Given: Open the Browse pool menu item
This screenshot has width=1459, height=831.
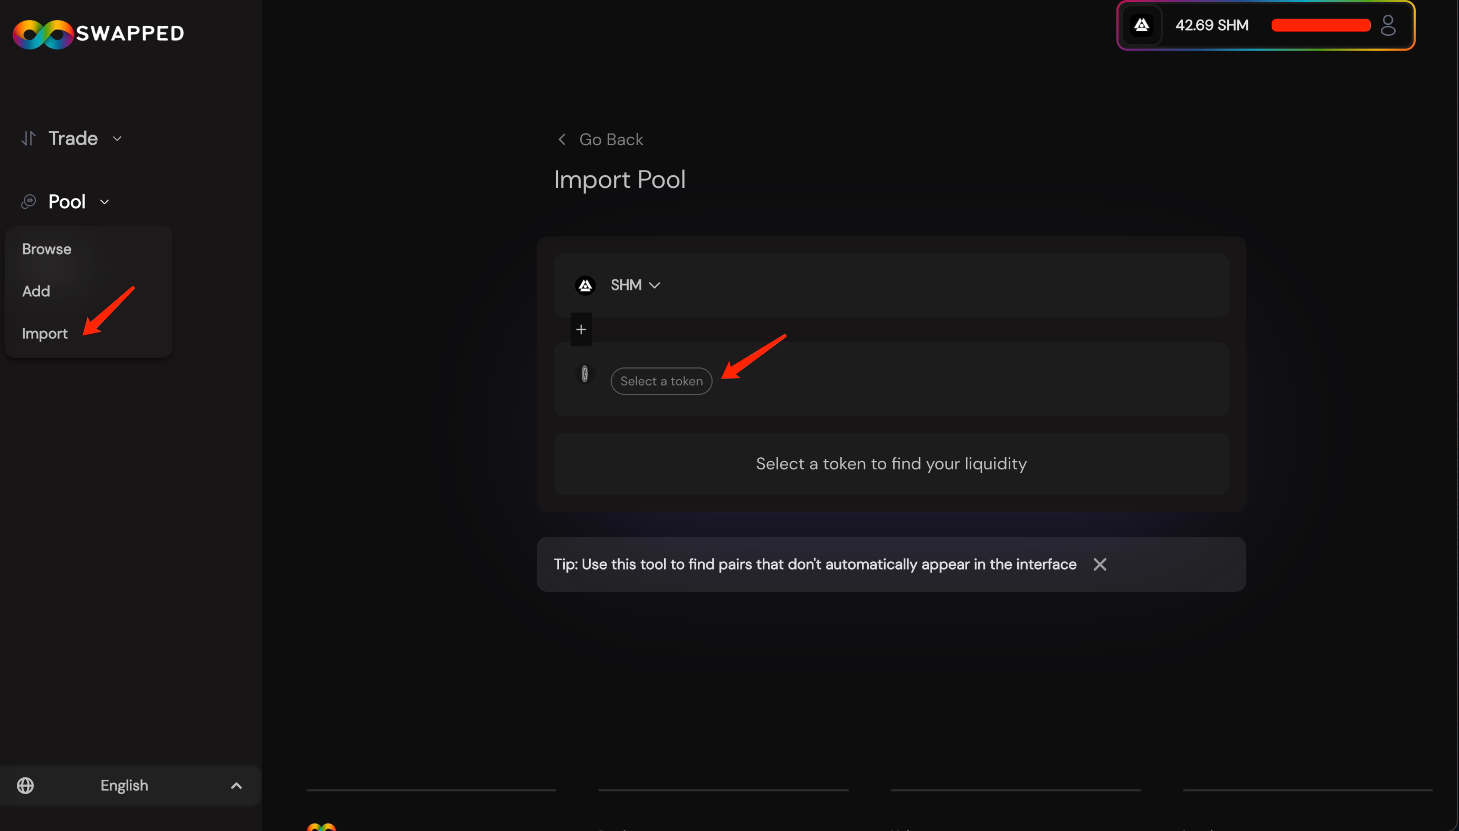Looking at the screenshot, I should pyautogui.click(x=47, y=249).
